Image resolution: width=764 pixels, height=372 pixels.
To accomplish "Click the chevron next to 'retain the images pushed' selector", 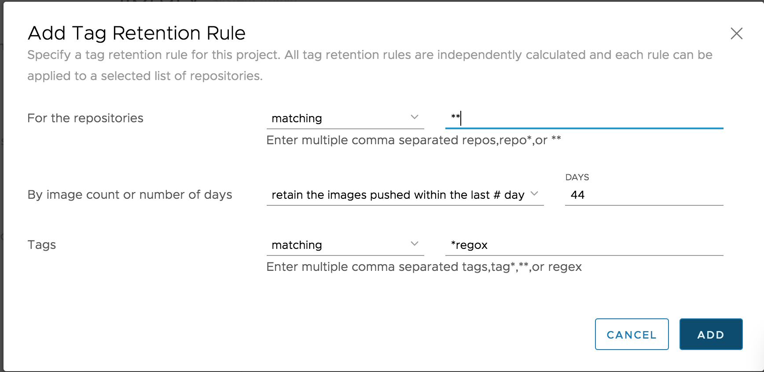I will point(536,194).
